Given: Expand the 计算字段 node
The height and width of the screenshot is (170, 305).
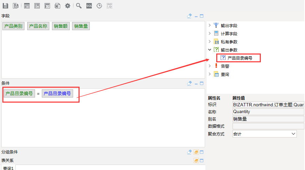Looking at the screenshot, I should pyautogui.click(x=210, y=34).
